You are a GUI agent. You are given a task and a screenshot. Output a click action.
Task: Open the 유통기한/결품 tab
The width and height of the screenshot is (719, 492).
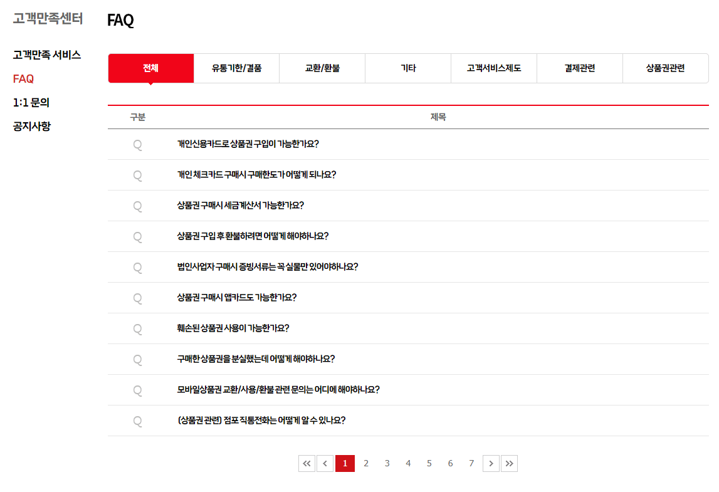[236, 68]
